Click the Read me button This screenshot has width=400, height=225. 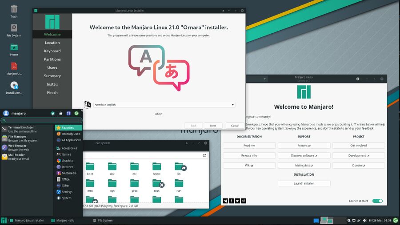point(249,146)
